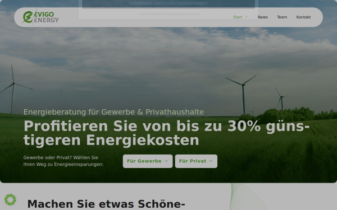Screen dimensions: 337x210
Task: Expand the Start menu chevron
Action: tap(247, 17)
